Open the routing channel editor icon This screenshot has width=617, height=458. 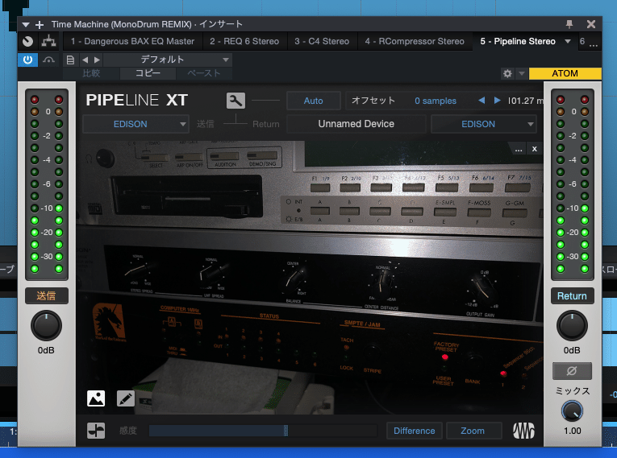tap(48, 41)
